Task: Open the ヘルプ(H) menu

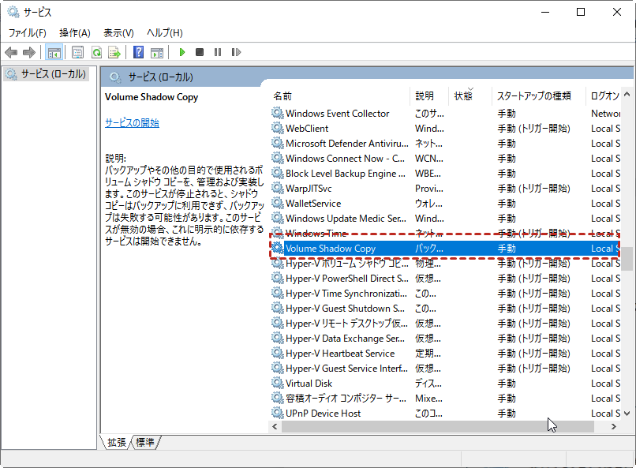Action: (165, 33)
